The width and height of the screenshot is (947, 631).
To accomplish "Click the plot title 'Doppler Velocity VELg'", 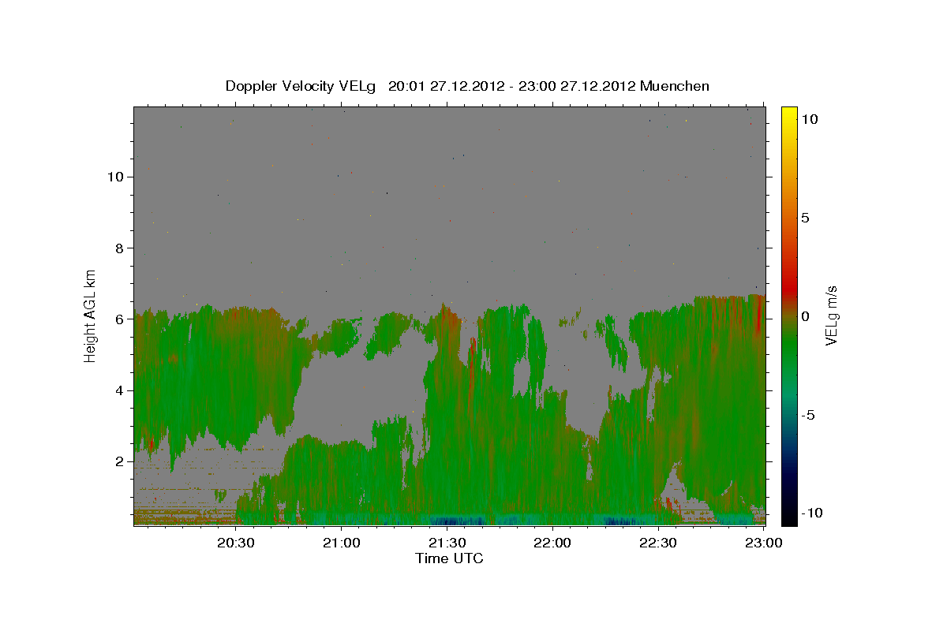I will click(x=301, y=86).
